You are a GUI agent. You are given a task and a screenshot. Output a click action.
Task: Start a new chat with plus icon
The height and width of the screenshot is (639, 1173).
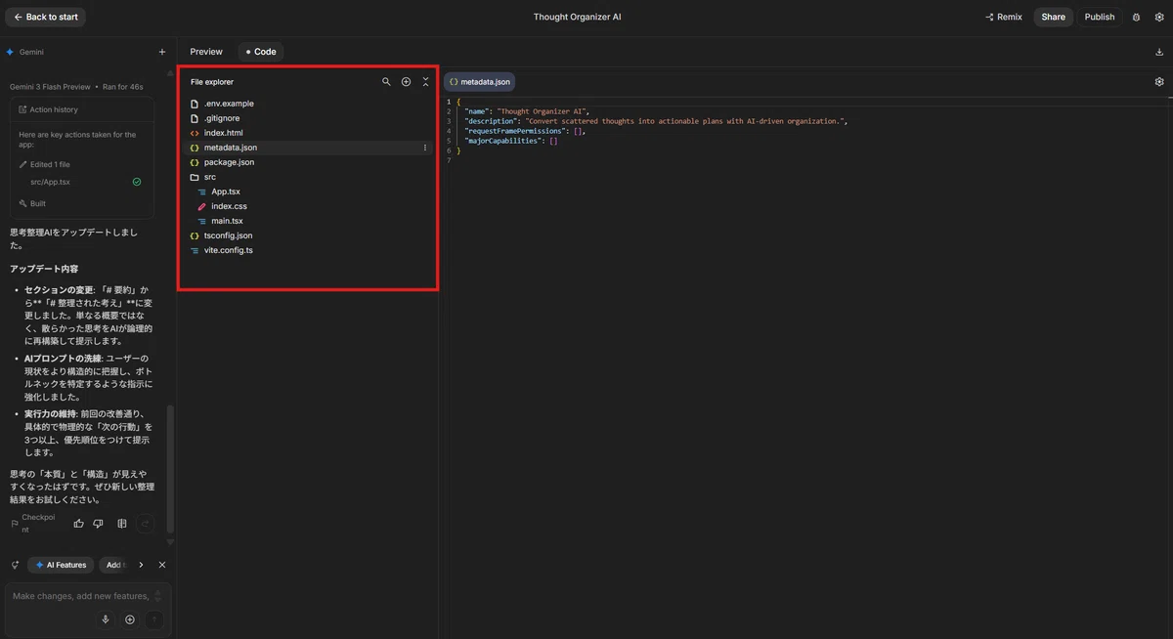point(162,52)
